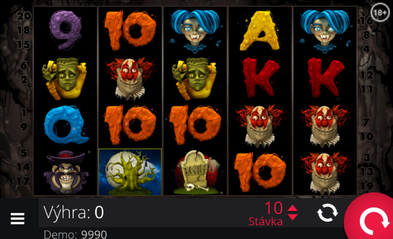This screenshot has height=239, width=393.
Task: Select the purple 9 symbol
Action: pos(65,29)
